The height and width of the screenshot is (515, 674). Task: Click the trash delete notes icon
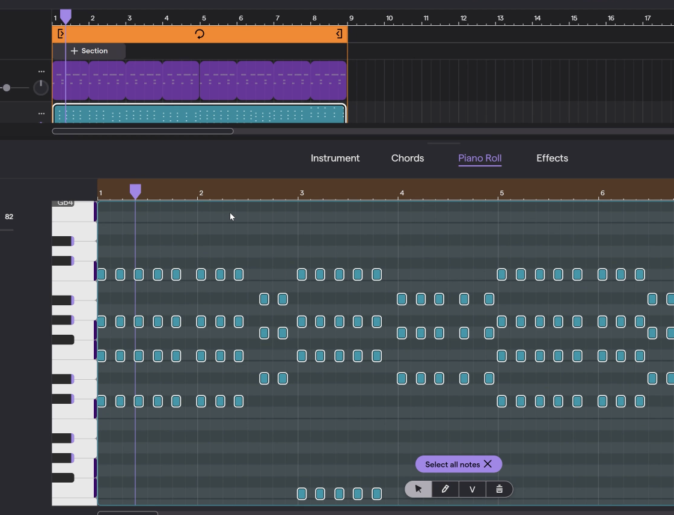499,489
